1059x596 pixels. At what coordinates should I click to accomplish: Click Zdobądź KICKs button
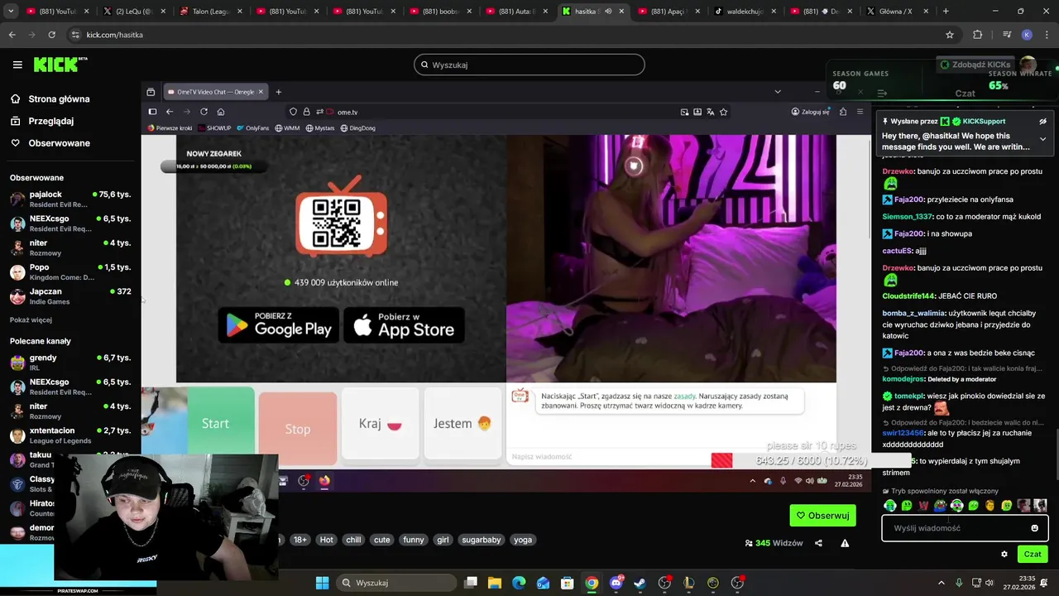975,65
